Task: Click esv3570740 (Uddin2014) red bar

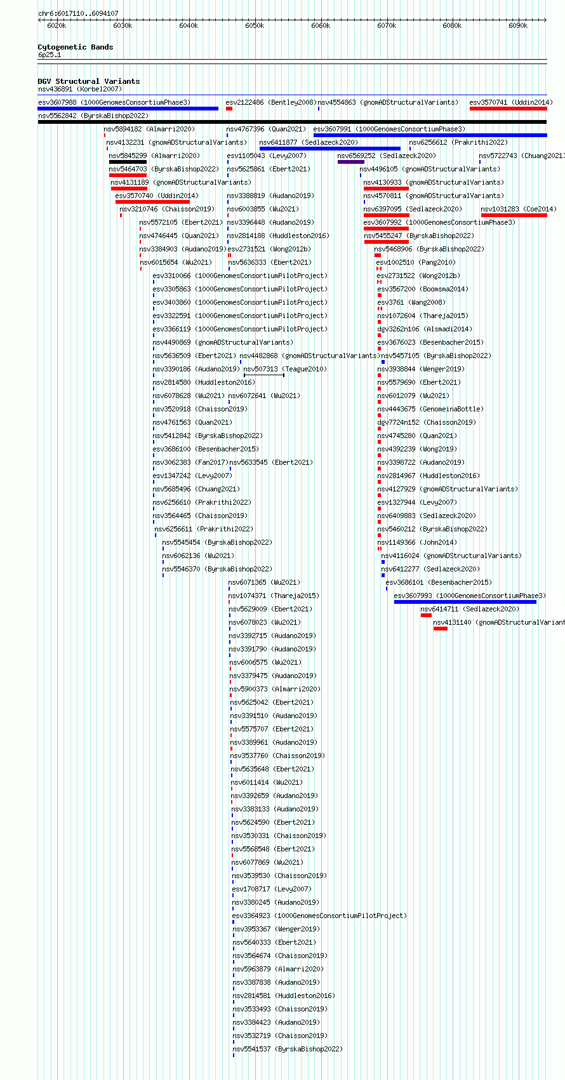Action: (x=152, y=202)
